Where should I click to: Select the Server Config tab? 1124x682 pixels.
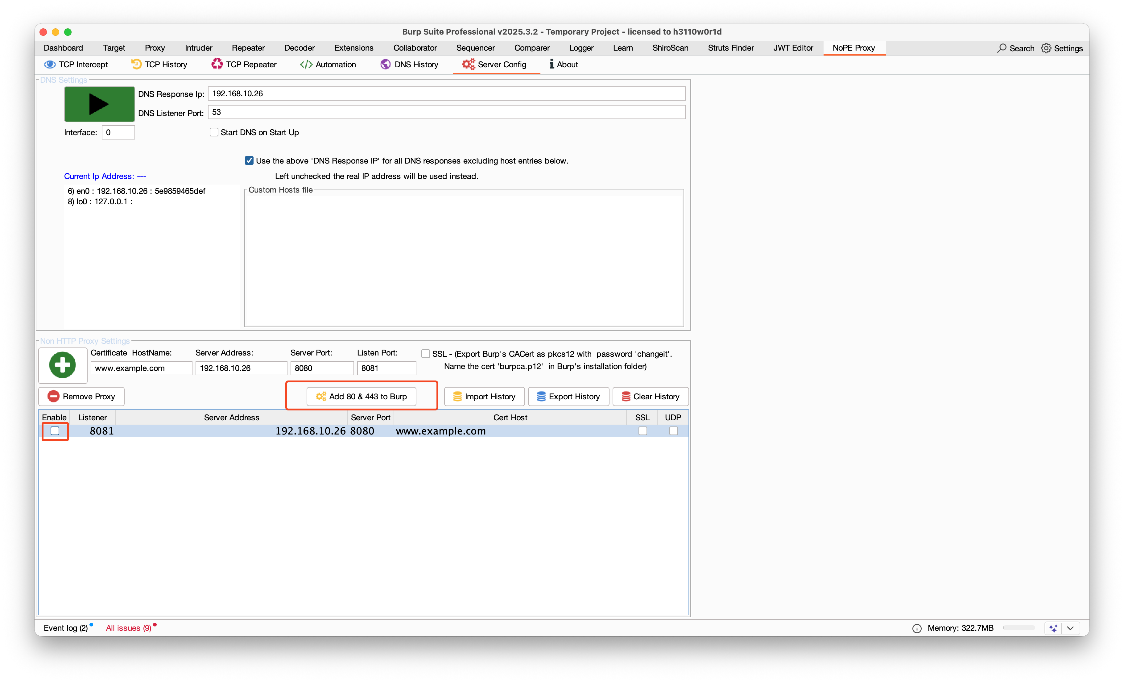[x=494, y=64]
